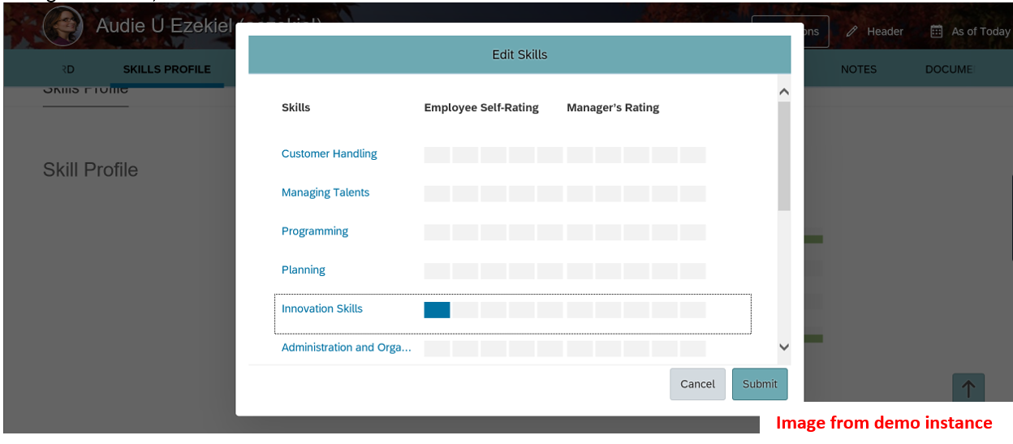Click the Skill Profile heading behind the dialog

(90, 170)
